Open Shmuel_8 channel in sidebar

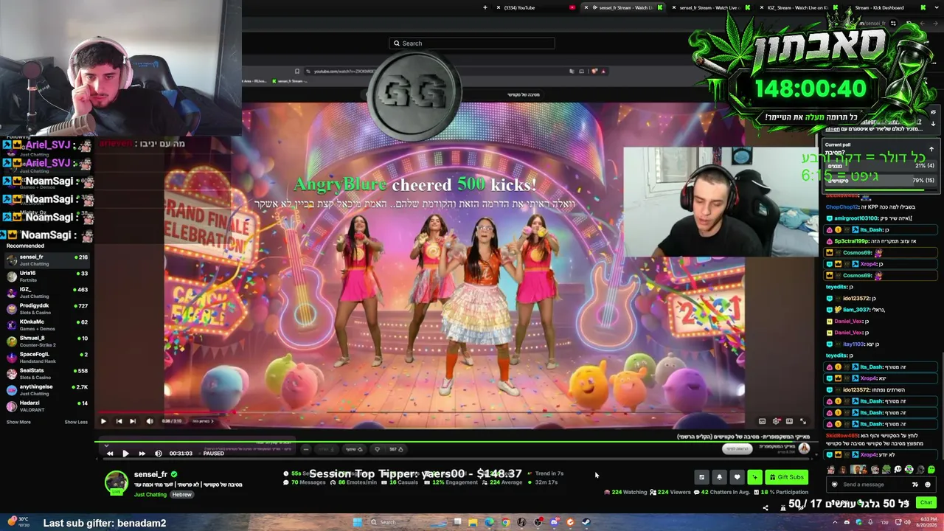tap(47, 341)
